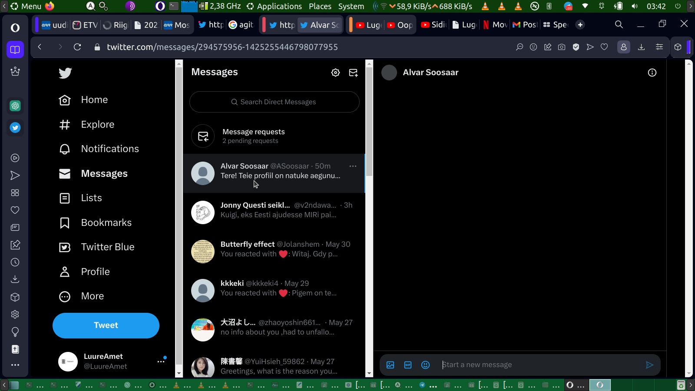
Task: Open Opera main menu logo
Action: [x=15, y=28]
